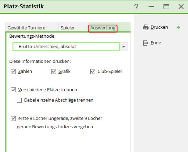Image resolution: width=188 pixels, height=152 pixels.
Task: Click the exit icon next to Ende
Action: (x=146, y=43)
